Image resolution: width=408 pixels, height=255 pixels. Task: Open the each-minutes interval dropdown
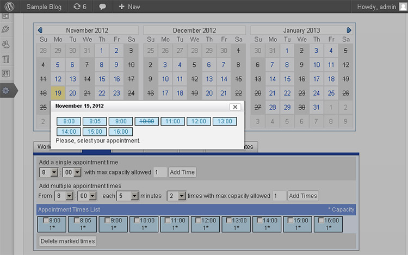click(127, 196)
